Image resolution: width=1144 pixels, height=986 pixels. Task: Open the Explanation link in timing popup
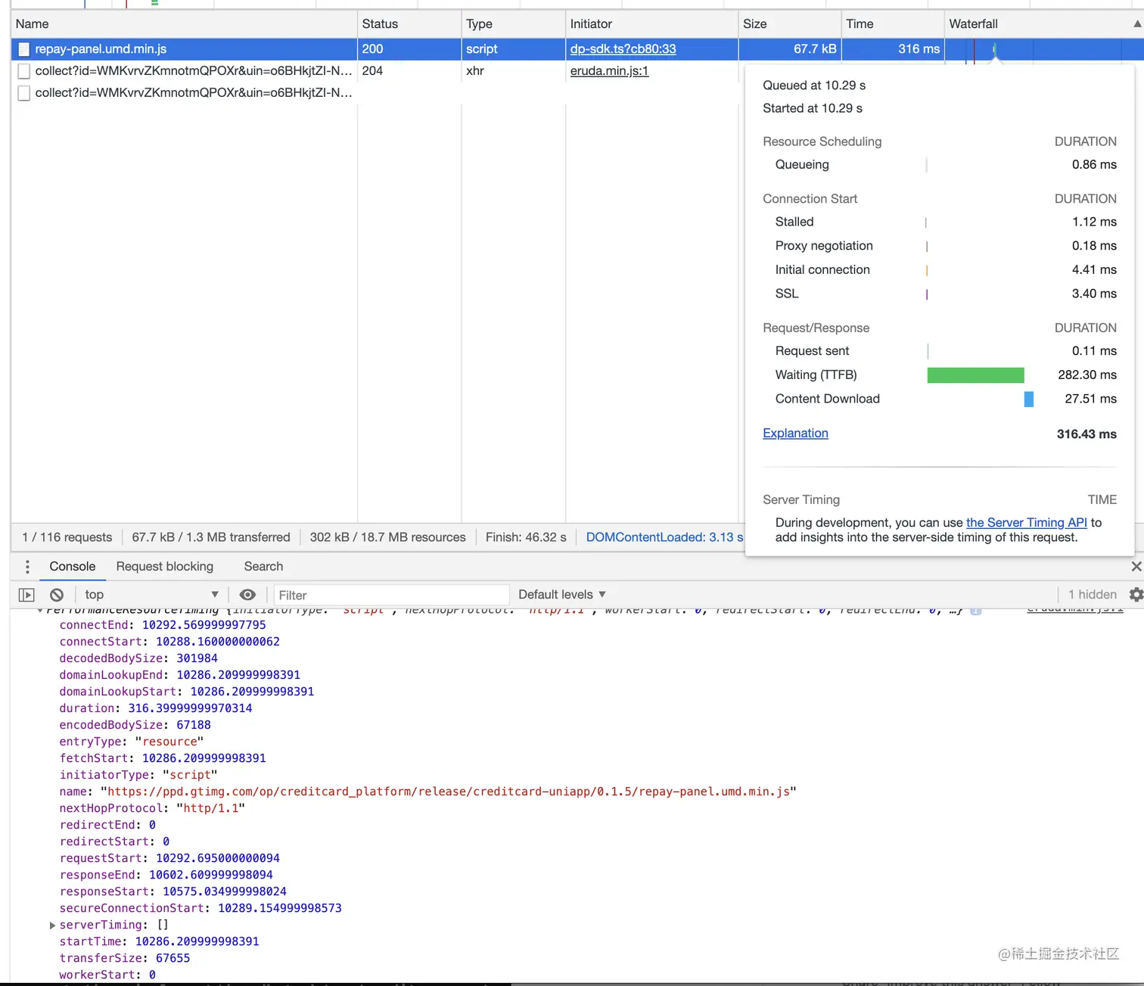(795, 434)
